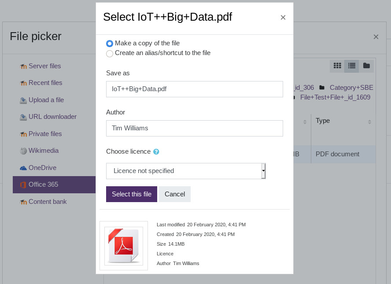The height and width of the screenshot is (284, 391).
Task: Click the Save as filename field
Action: [x=194, y=89]
